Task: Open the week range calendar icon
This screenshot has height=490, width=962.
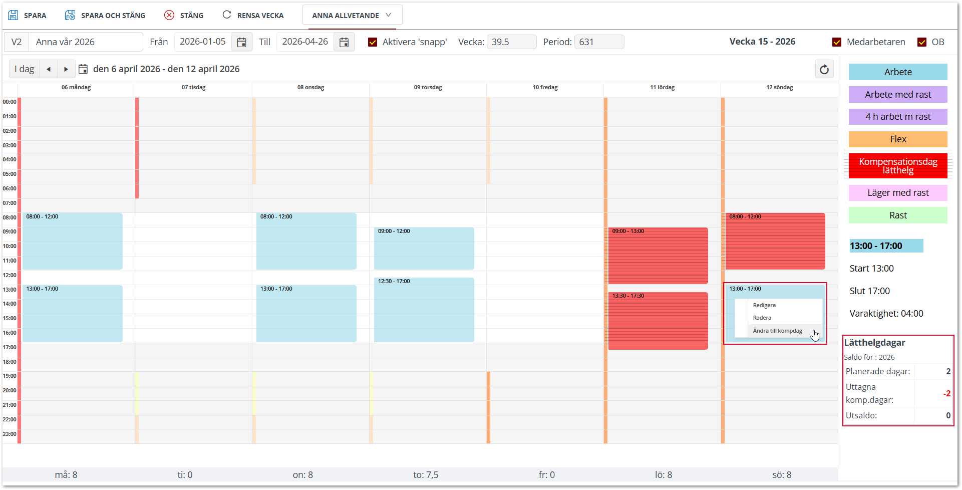Action: point(83,69)
